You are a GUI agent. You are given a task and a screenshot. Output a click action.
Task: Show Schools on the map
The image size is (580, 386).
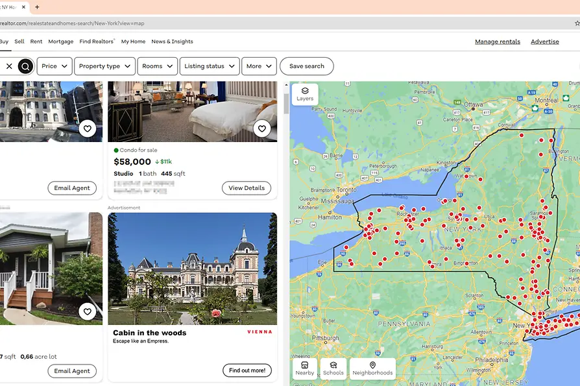(x=333, y=368)
